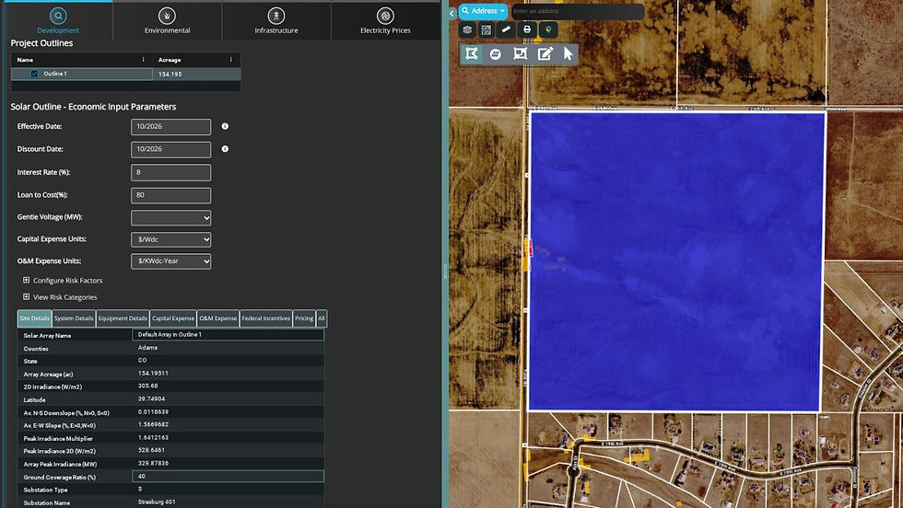This screenshot has width=903, height=508.
Task: Select the edit pencil tool
Action: coord(545,53)
